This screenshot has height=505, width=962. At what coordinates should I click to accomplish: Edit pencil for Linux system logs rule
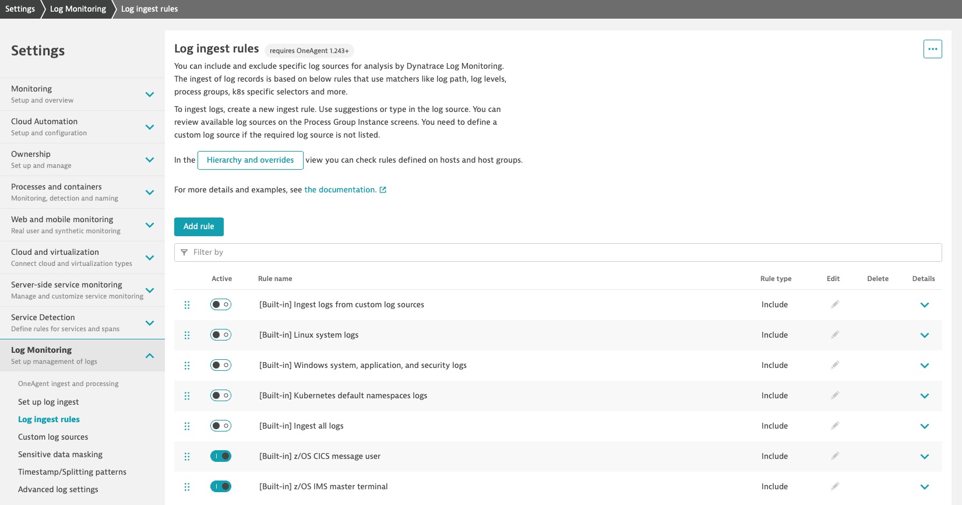835,335
